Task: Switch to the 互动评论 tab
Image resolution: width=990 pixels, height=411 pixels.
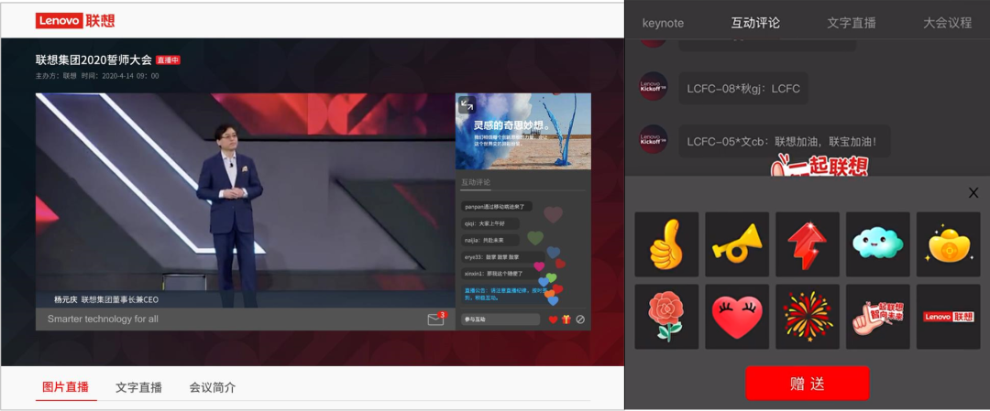Action: pyautogui.click(x=755, y=23)
